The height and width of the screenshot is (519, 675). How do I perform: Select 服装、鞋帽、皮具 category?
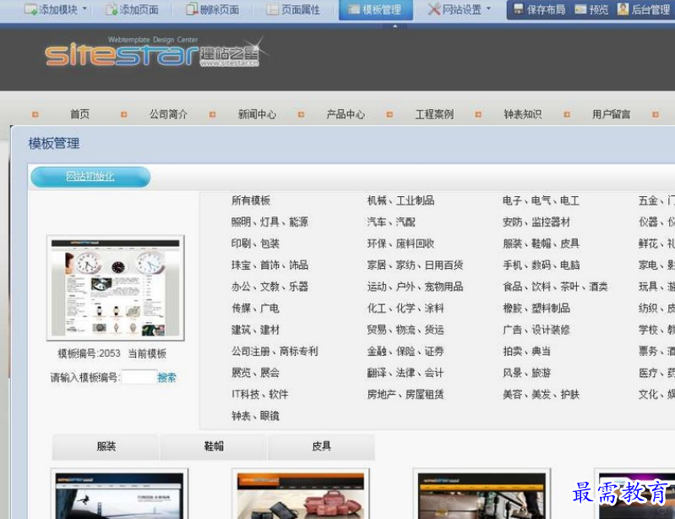point(541,243)
